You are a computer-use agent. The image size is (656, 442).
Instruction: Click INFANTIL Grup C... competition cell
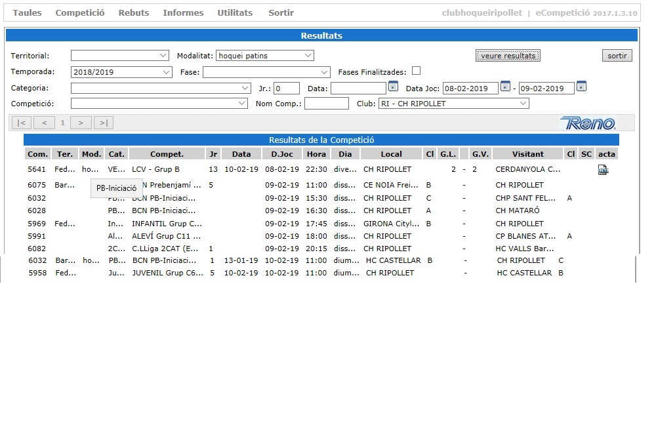pyautogui.click(x=167, y=224)
